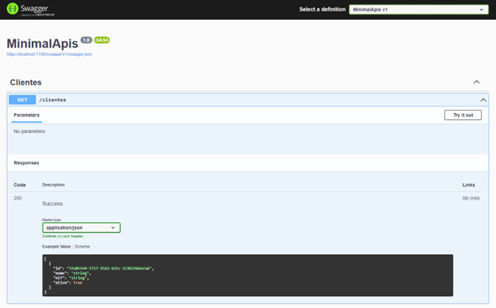The image size is (496, 308).
Task: Open the swagger.json link under the title
Action: 49,54
